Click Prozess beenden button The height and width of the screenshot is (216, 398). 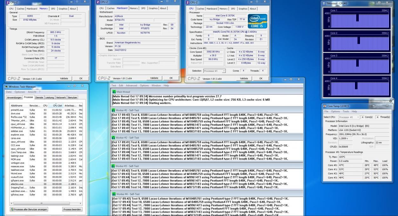pos(72,209)
